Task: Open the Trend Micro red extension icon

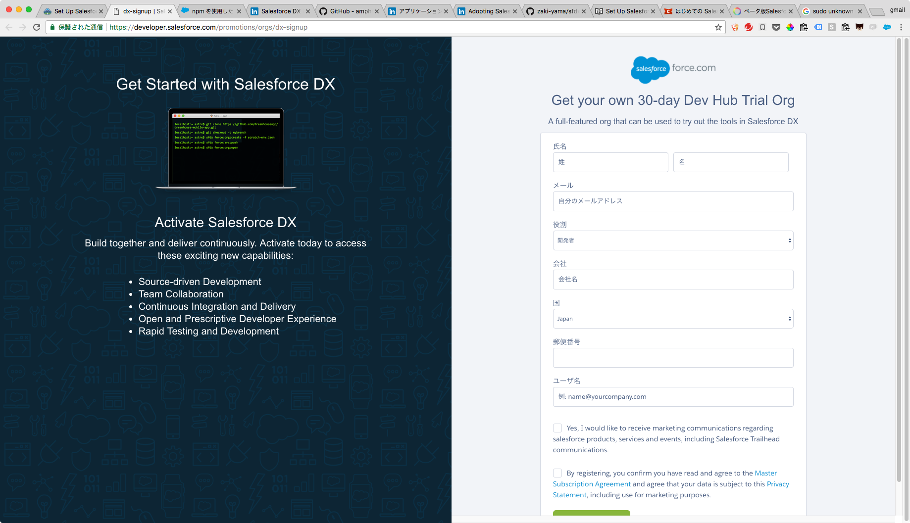Action: click(x=749, y=27)
